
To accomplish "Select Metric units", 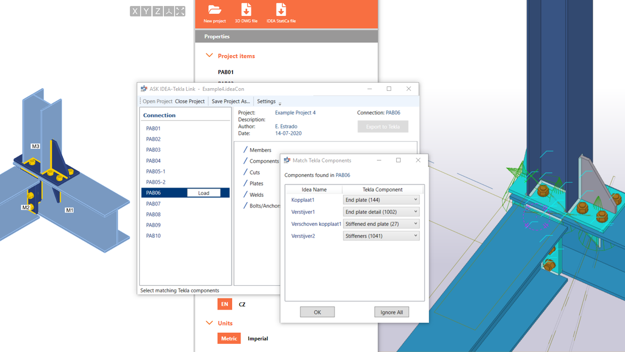I will (229, 338).
